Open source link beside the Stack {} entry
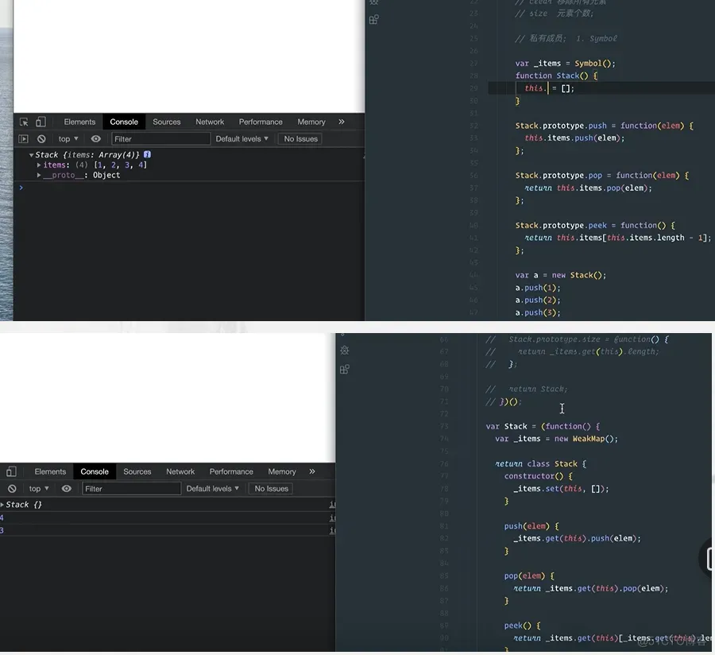The height and width of the screenshot is (655, 715). (332, 505)
